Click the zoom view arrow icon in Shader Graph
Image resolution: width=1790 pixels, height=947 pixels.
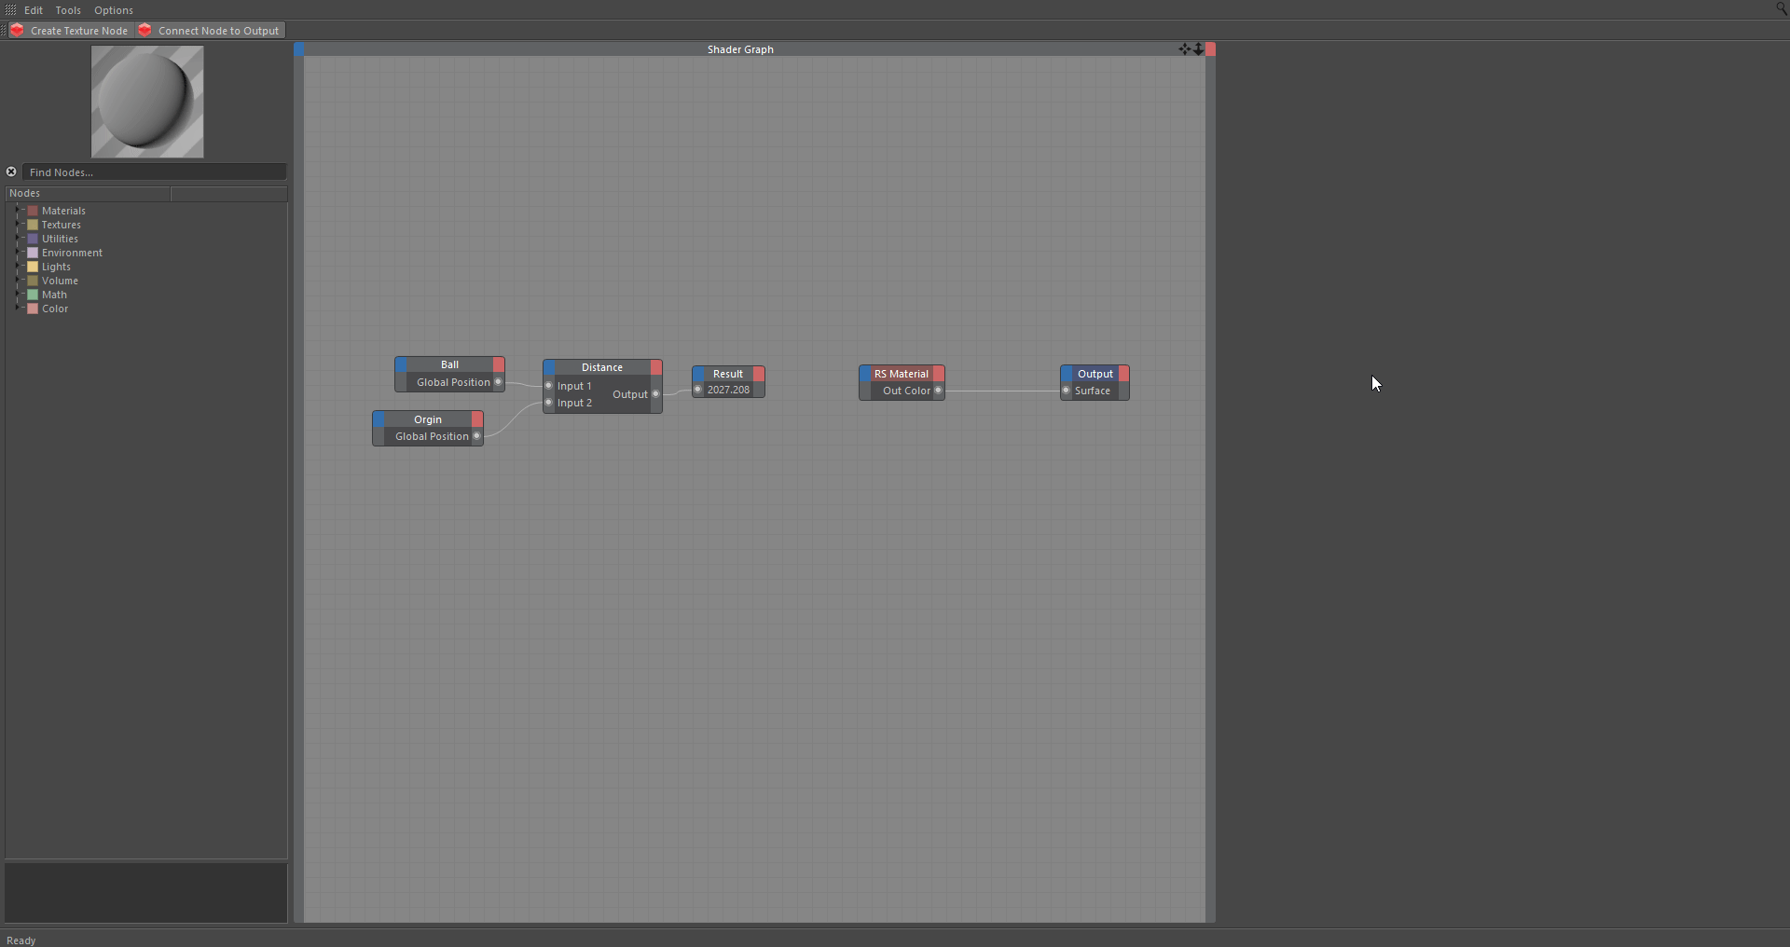1198,49
